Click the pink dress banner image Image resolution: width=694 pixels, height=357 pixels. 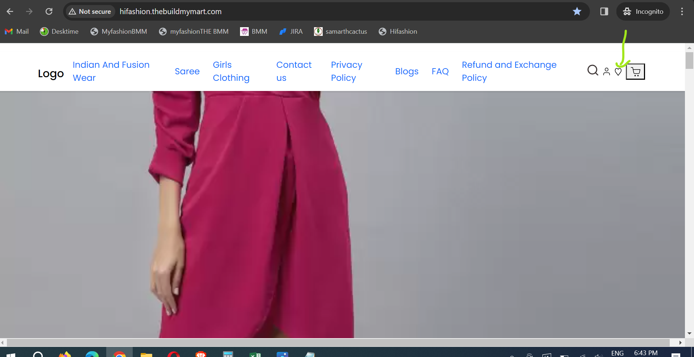click(342, 215)
